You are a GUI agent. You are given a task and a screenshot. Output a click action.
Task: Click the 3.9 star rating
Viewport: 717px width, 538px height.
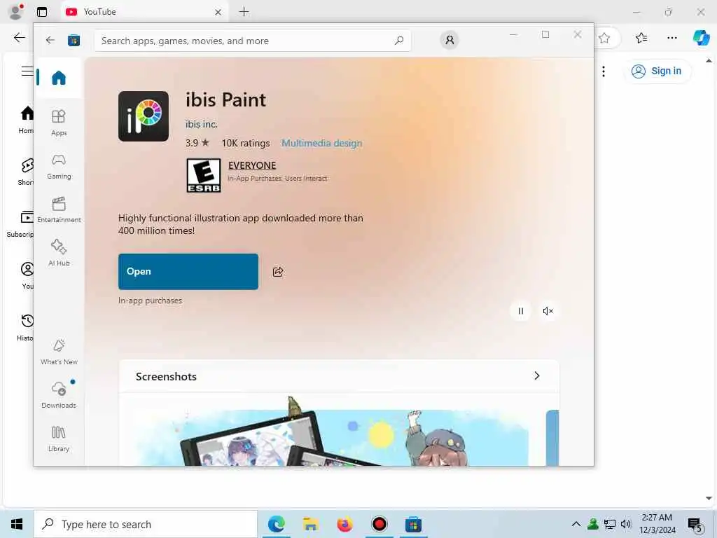click(x=197, y=143)
